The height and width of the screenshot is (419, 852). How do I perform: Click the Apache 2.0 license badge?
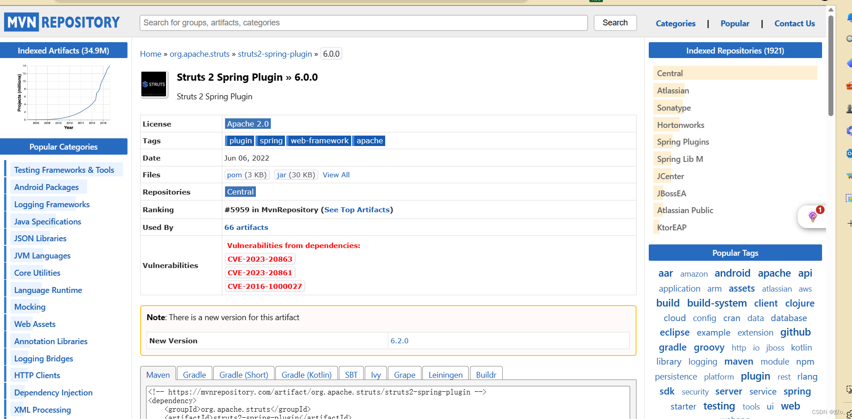(248, 124)
